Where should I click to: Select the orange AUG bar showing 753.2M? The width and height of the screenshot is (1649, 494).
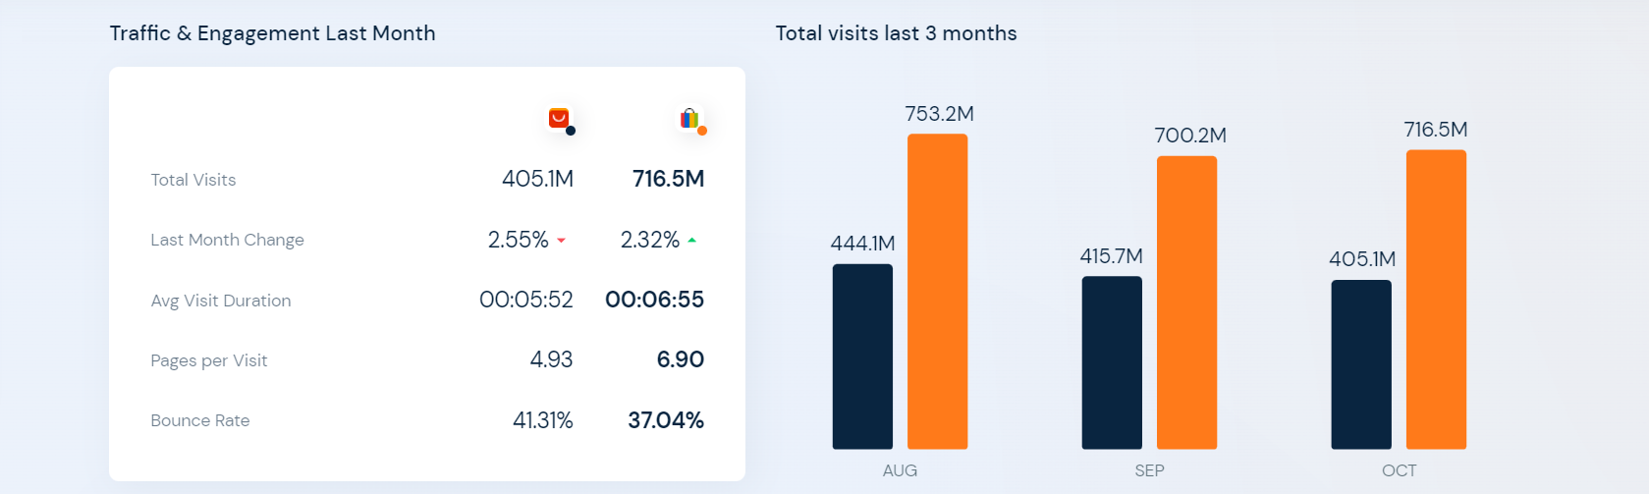(x=937, y=292)
